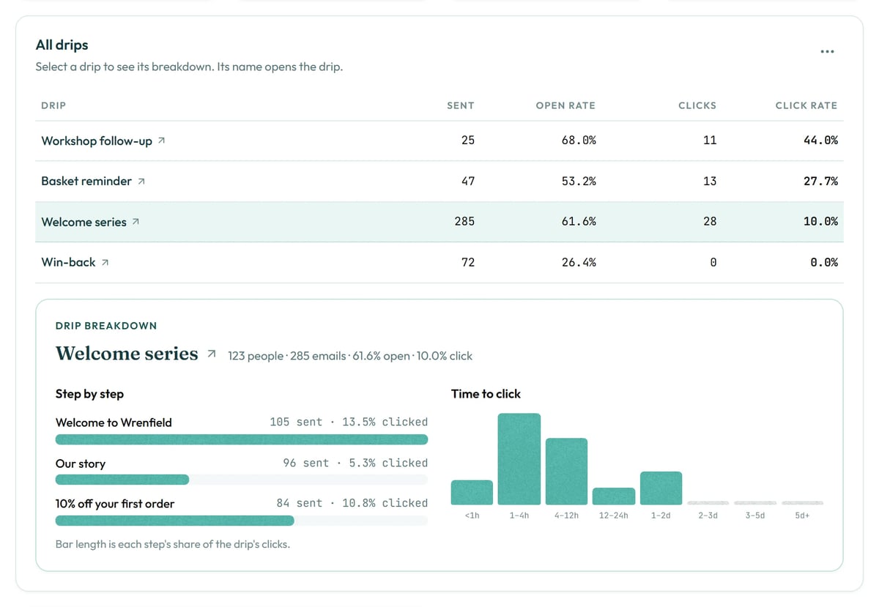Image resolution: width=879 pixels, height=607 pixels.
Task: Open the Basket reminder drip
Action: coord(86,181)
